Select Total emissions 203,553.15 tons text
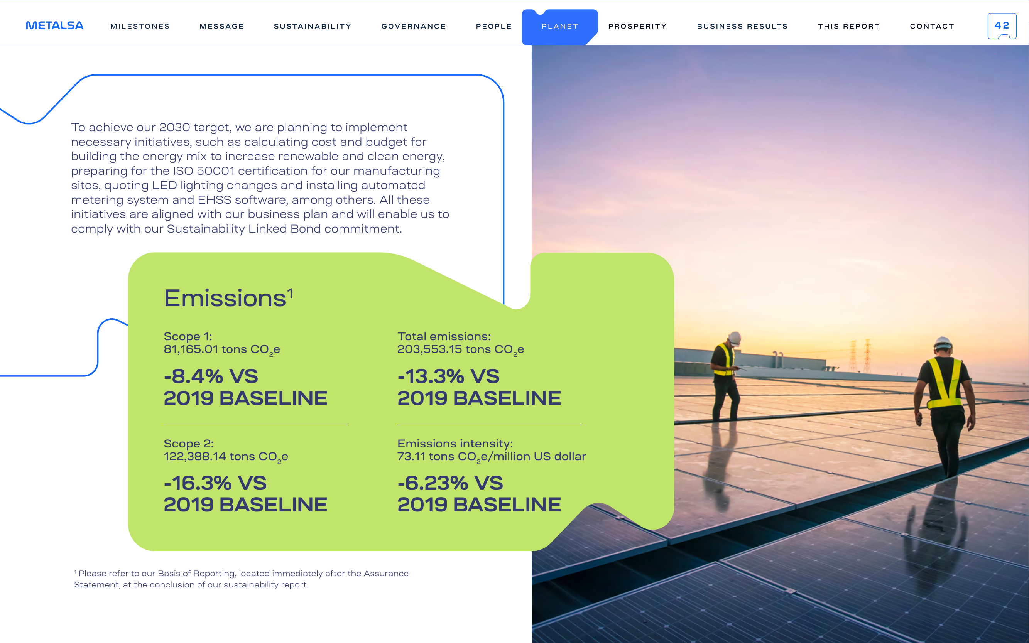 pyautogui.click(x=460, y=343)
